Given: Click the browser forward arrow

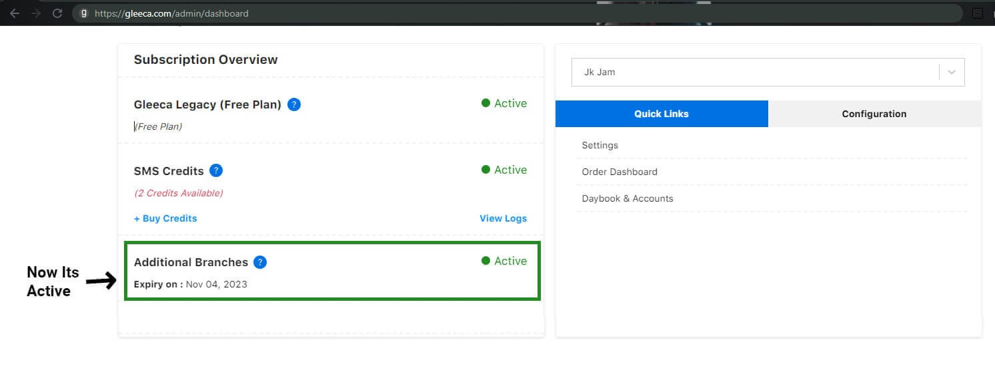Looking at the screenshot, I should 36,13.
